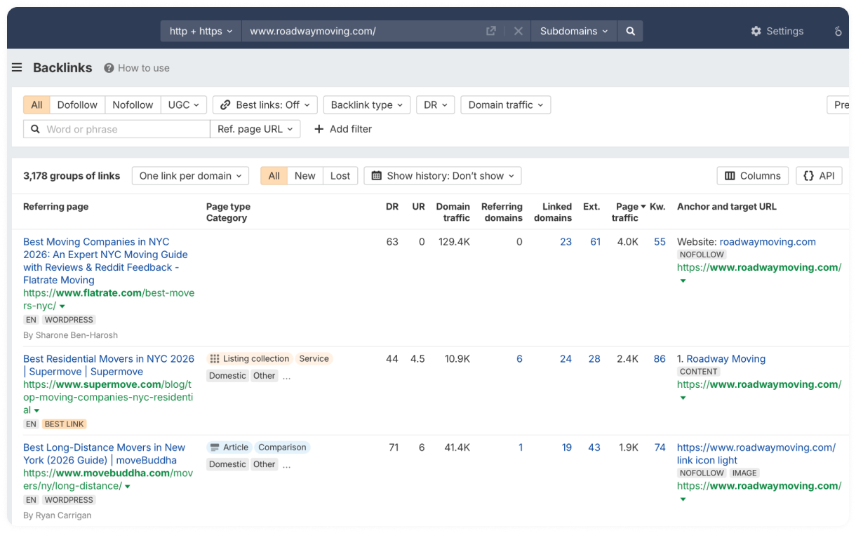Sort by Domain traffic column header
The width and height of the screenshot is (856, 533).
tap(453, 212)
